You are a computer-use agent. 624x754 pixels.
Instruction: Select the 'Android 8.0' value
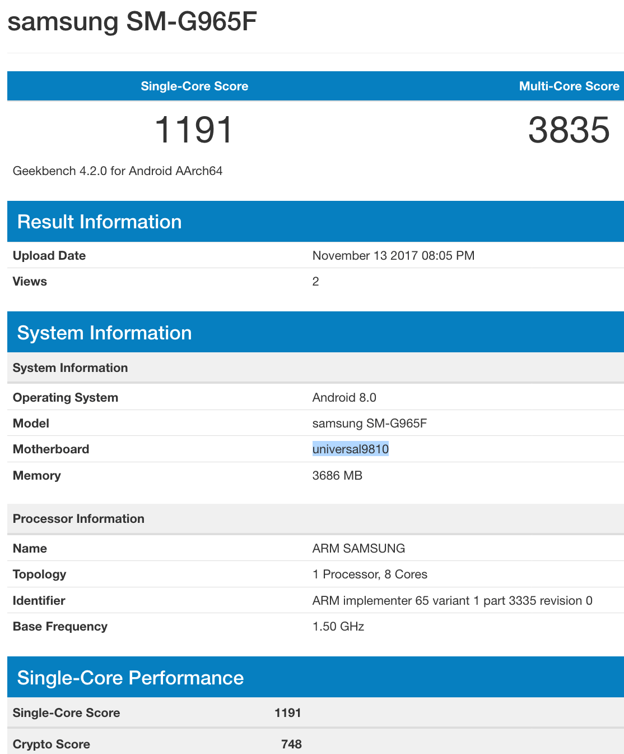(x=344, y=398)
